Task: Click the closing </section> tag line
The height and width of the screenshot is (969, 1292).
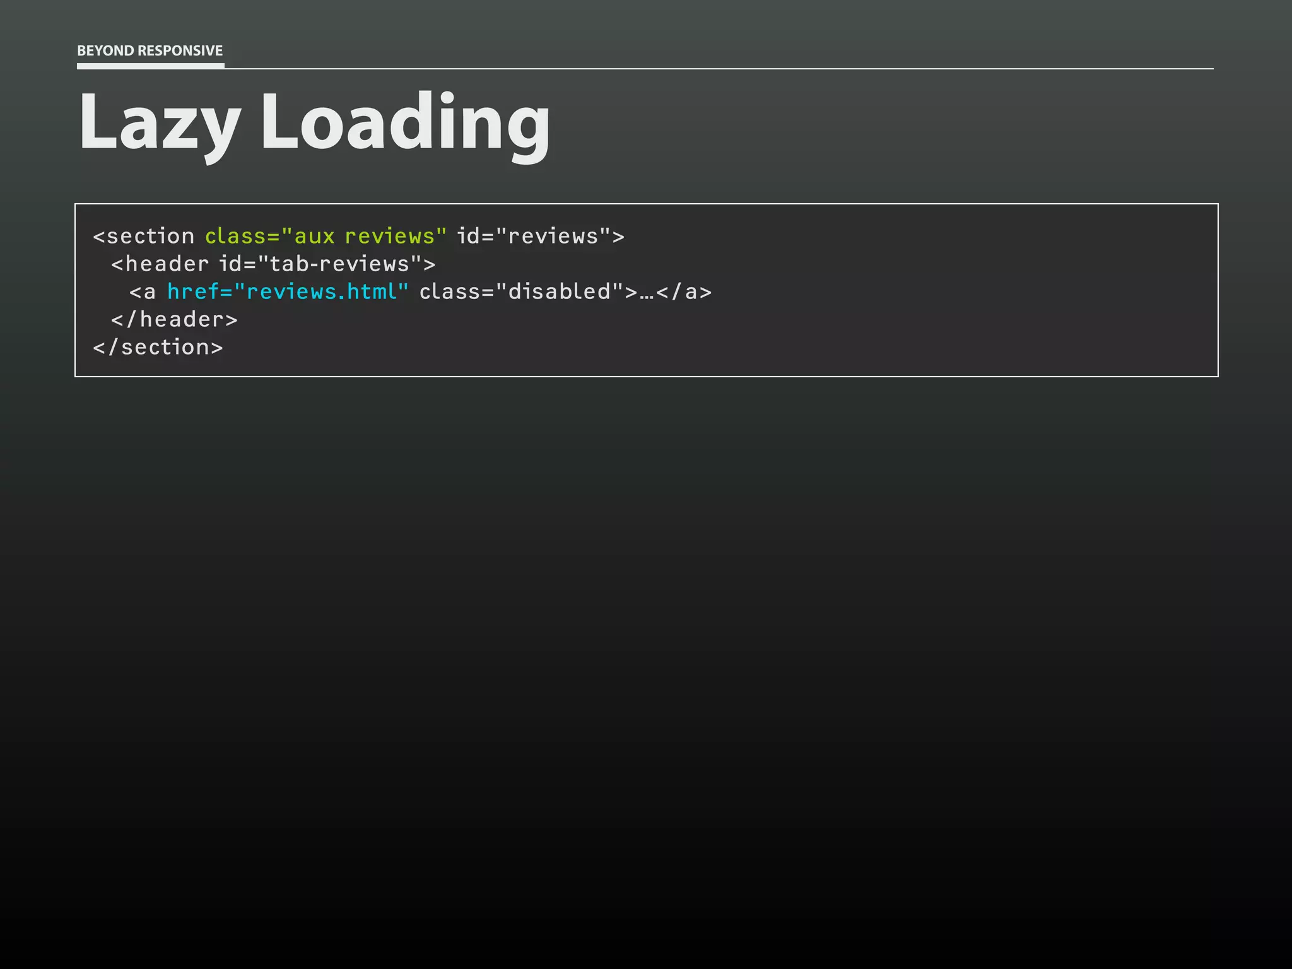Action: 158,347
